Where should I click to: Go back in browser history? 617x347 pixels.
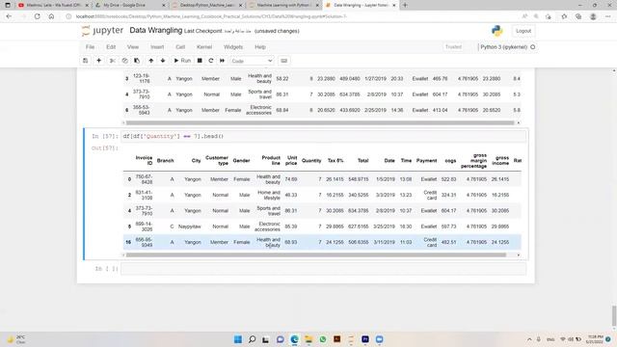pos(9,16)
